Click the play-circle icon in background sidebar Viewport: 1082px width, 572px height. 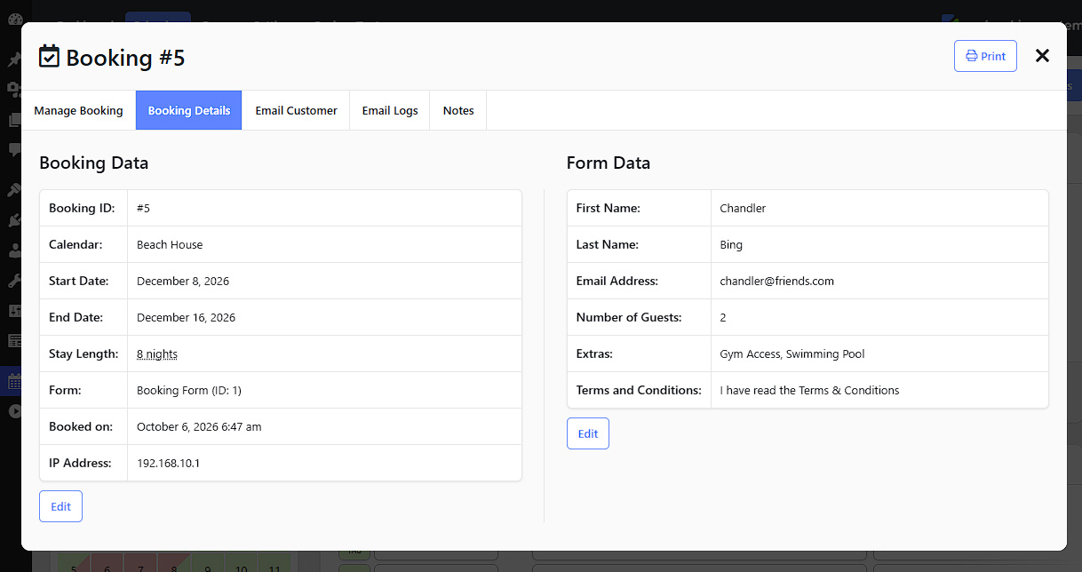coord(15,411)
